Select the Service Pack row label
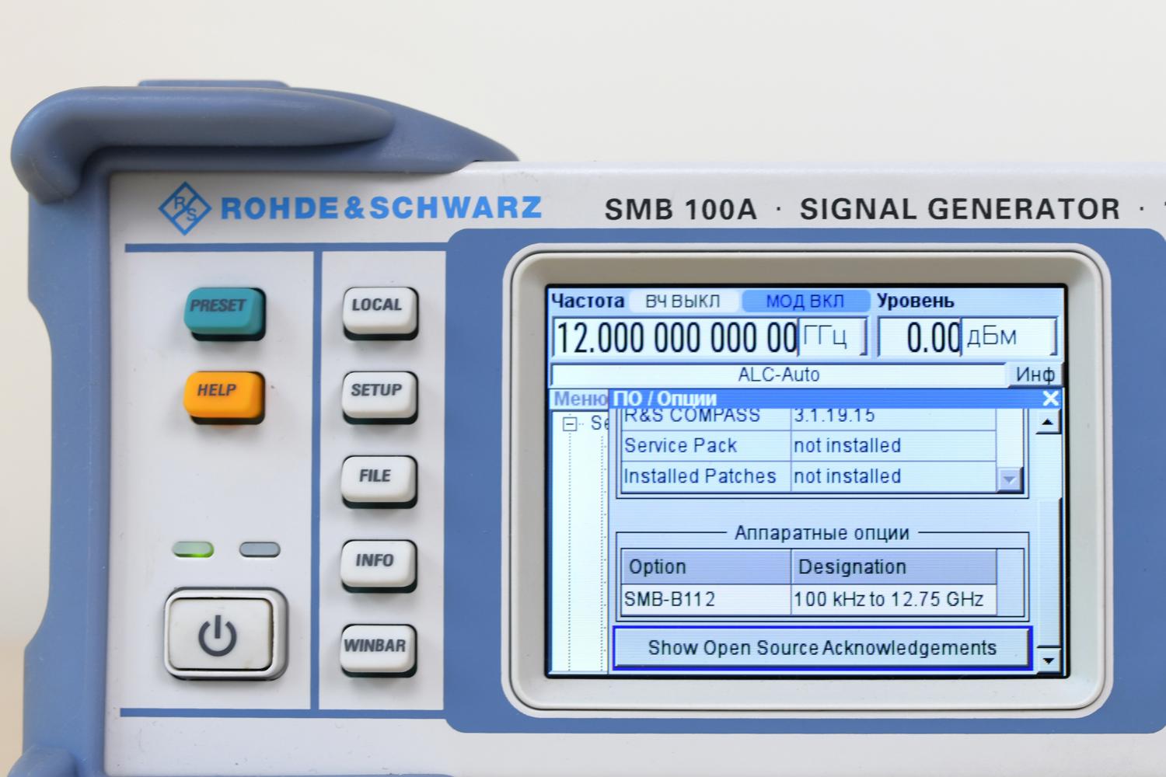Screen dimensions: 1166x777 coord(706,446)
